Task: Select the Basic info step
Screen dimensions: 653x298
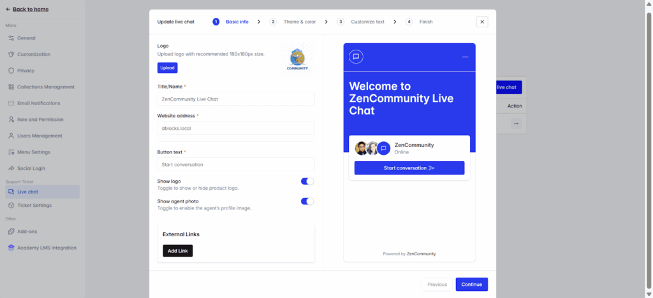Action: (x=230, y=22)
